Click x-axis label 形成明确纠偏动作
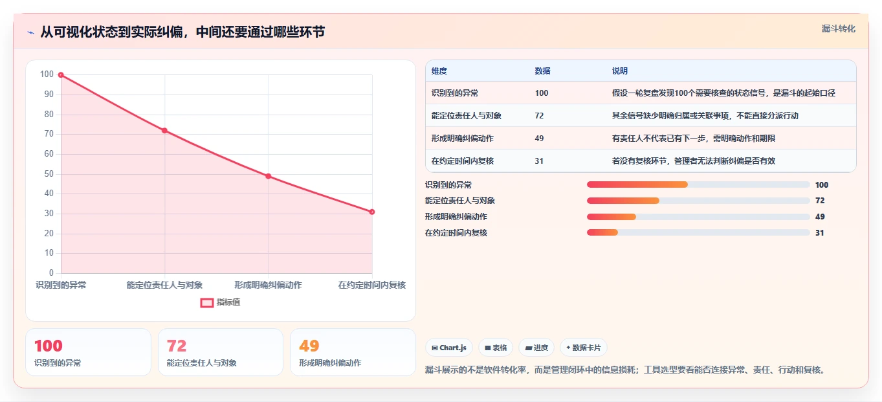The width and height of the screenshot is (882, 402). pos(268,285)
